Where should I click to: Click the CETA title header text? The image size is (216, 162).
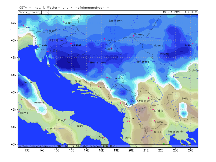[64, 7]
